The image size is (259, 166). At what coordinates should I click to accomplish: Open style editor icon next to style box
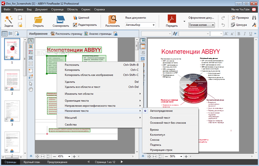tap(175, 34)
